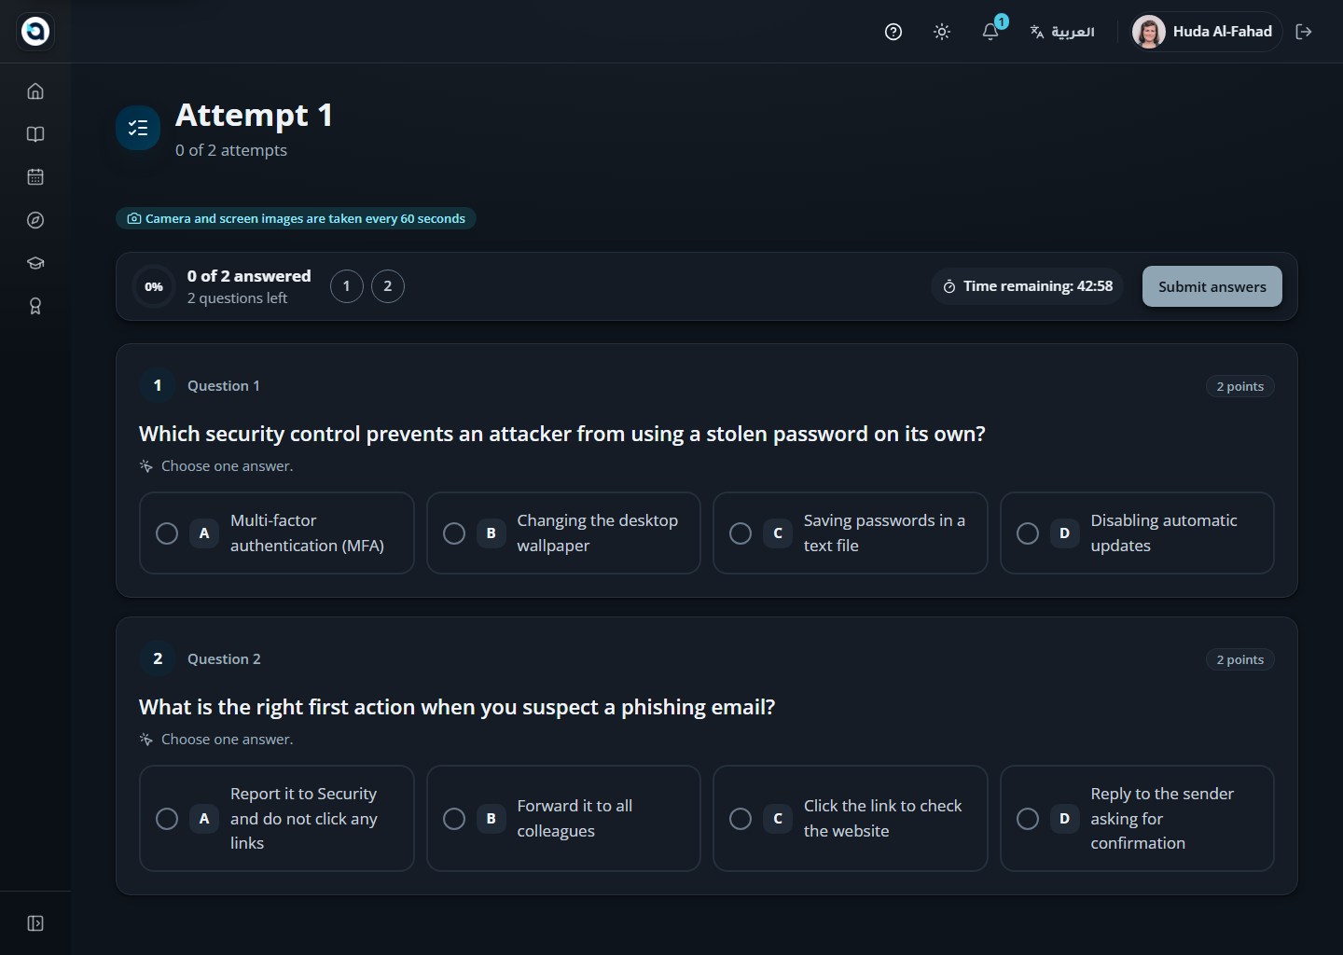1343x955 pixels.
Task: Select Multi-factor authentication (MFA) option
Action: click(276, 533)
